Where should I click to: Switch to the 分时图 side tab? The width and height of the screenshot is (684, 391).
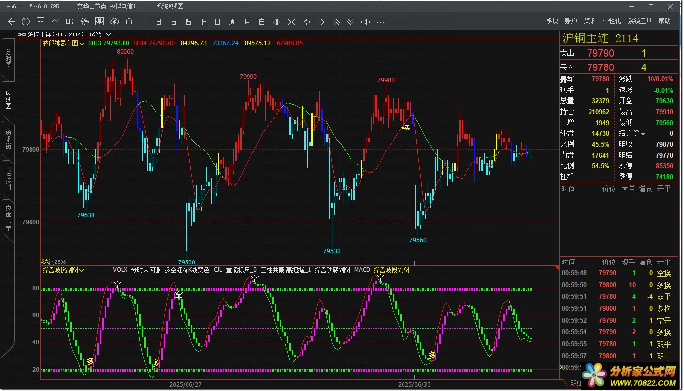click(8, 58)
